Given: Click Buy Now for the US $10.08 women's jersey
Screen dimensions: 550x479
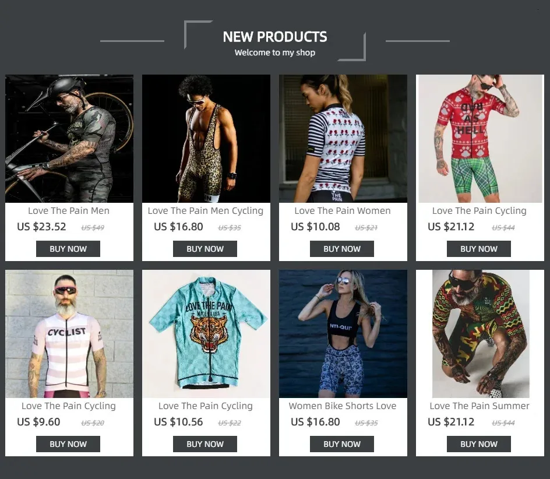Looking at the screenshot, I should 342,249.
